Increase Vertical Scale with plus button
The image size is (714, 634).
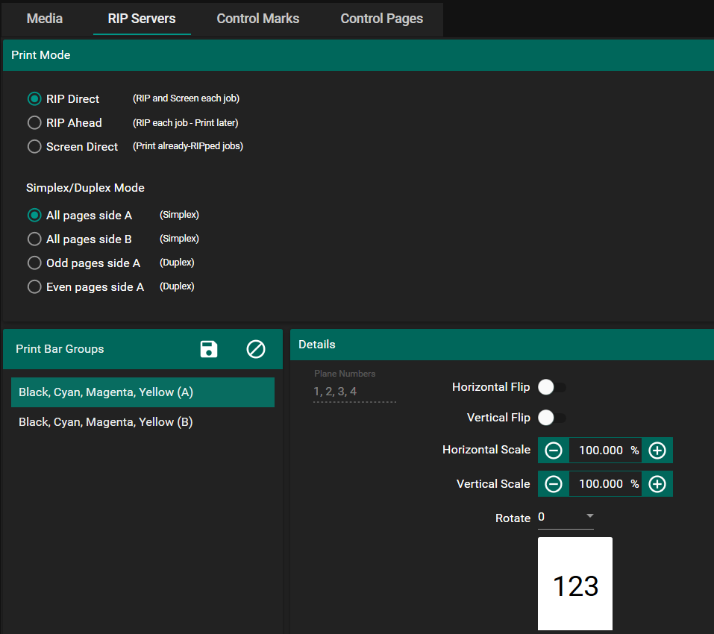pyautogui.click(x=657, y=484)
